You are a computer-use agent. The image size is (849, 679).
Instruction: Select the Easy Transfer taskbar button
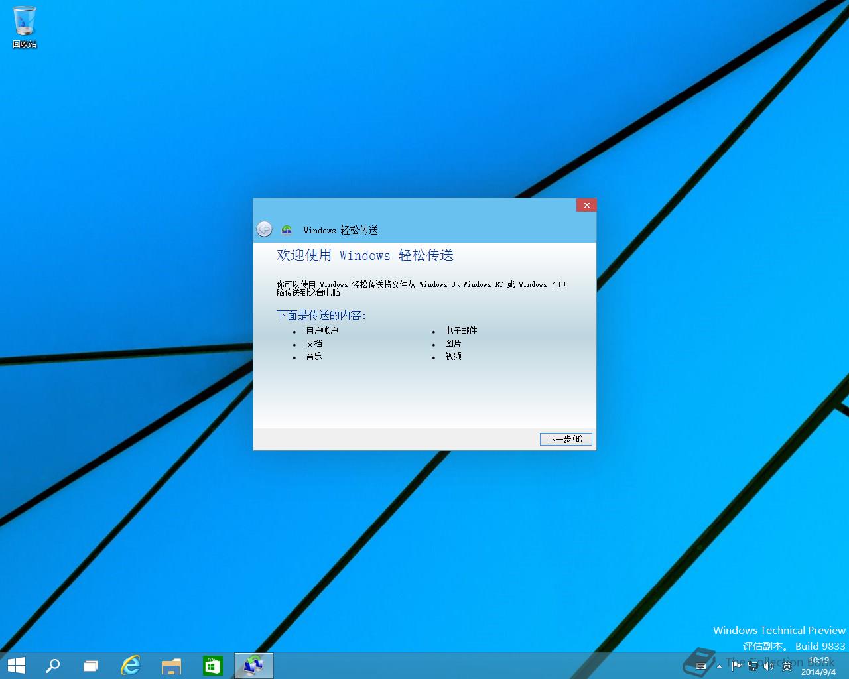coord(254,666)
